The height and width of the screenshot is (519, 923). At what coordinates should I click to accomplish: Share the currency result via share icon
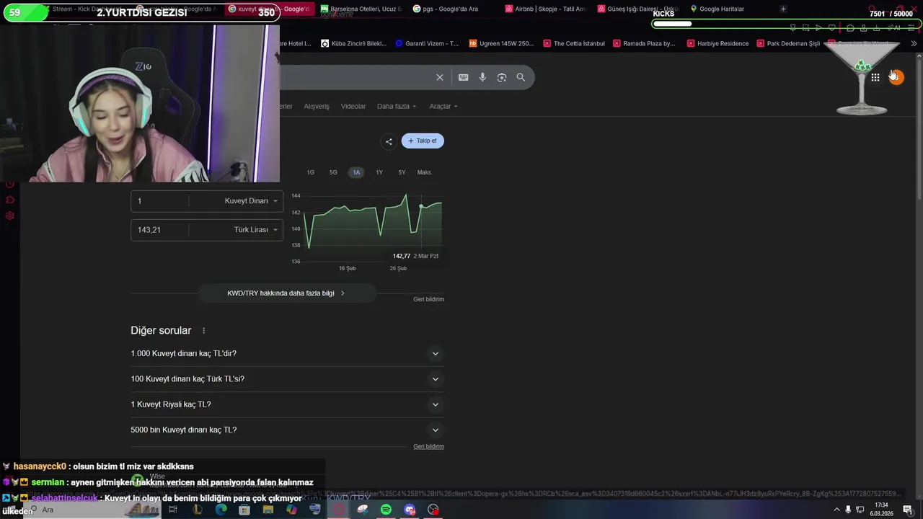[389, 141]
